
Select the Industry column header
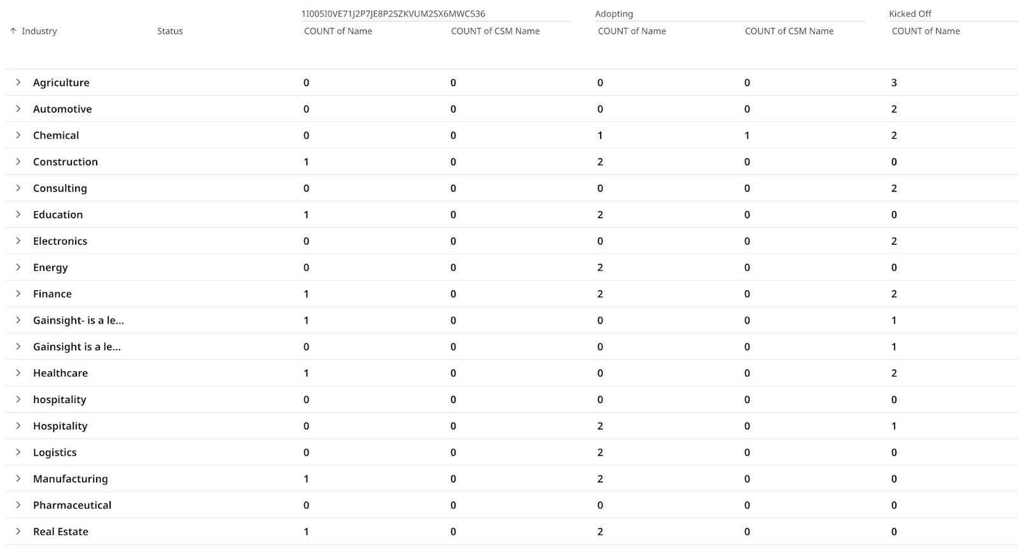39,31
